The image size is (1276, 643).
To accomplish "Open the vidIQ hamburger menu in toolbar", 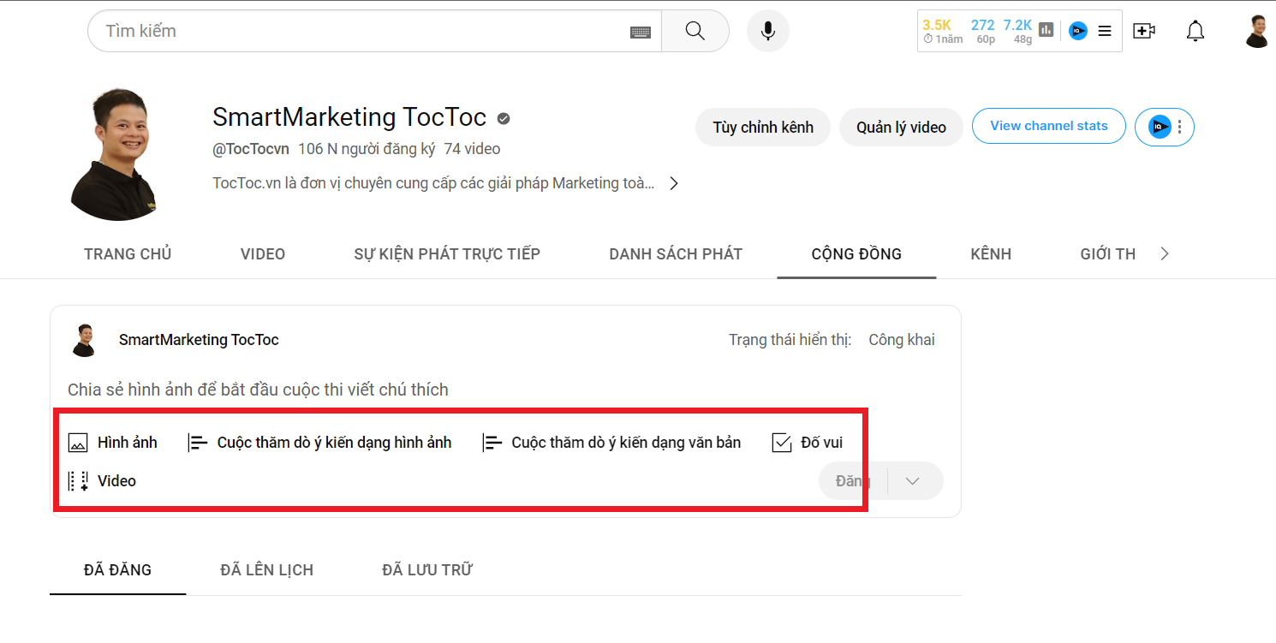I will [x=1105, y=31].
